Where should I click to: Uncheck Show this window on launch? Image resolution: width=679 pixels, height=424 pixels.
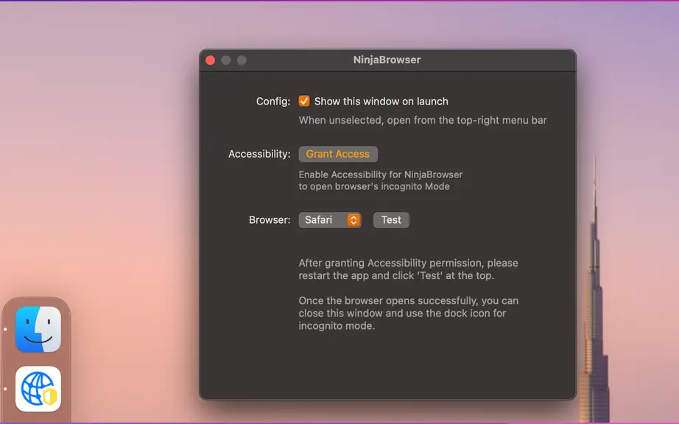point(304,102)
